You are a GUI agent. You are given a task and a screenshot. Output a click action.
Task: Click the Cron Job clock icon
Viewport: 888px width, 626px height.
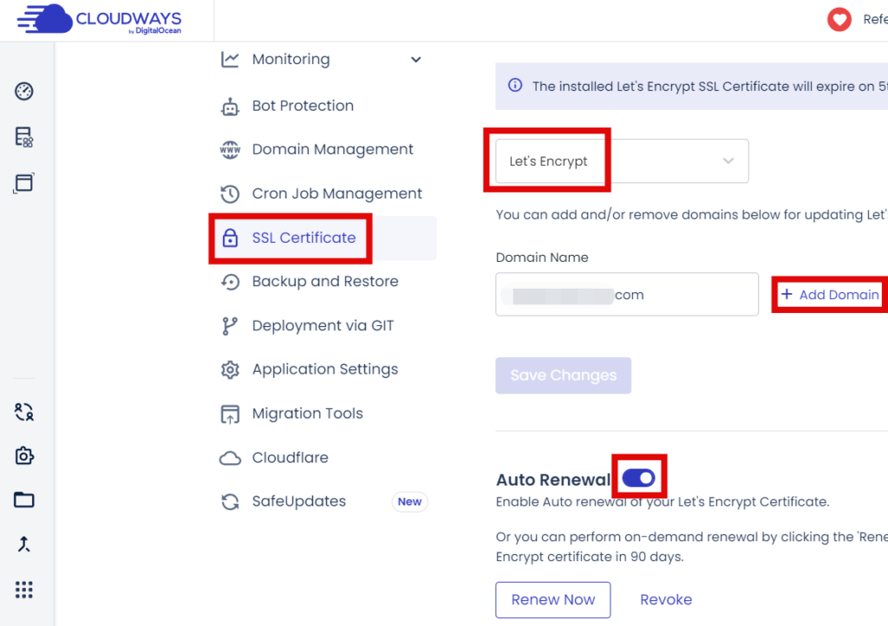(x=230, y=193)
